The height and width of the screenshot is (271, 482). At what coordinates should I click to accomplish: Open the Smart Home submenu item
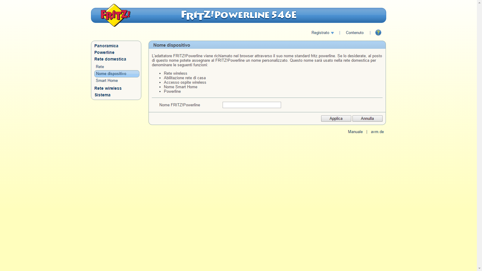point(107,80)
